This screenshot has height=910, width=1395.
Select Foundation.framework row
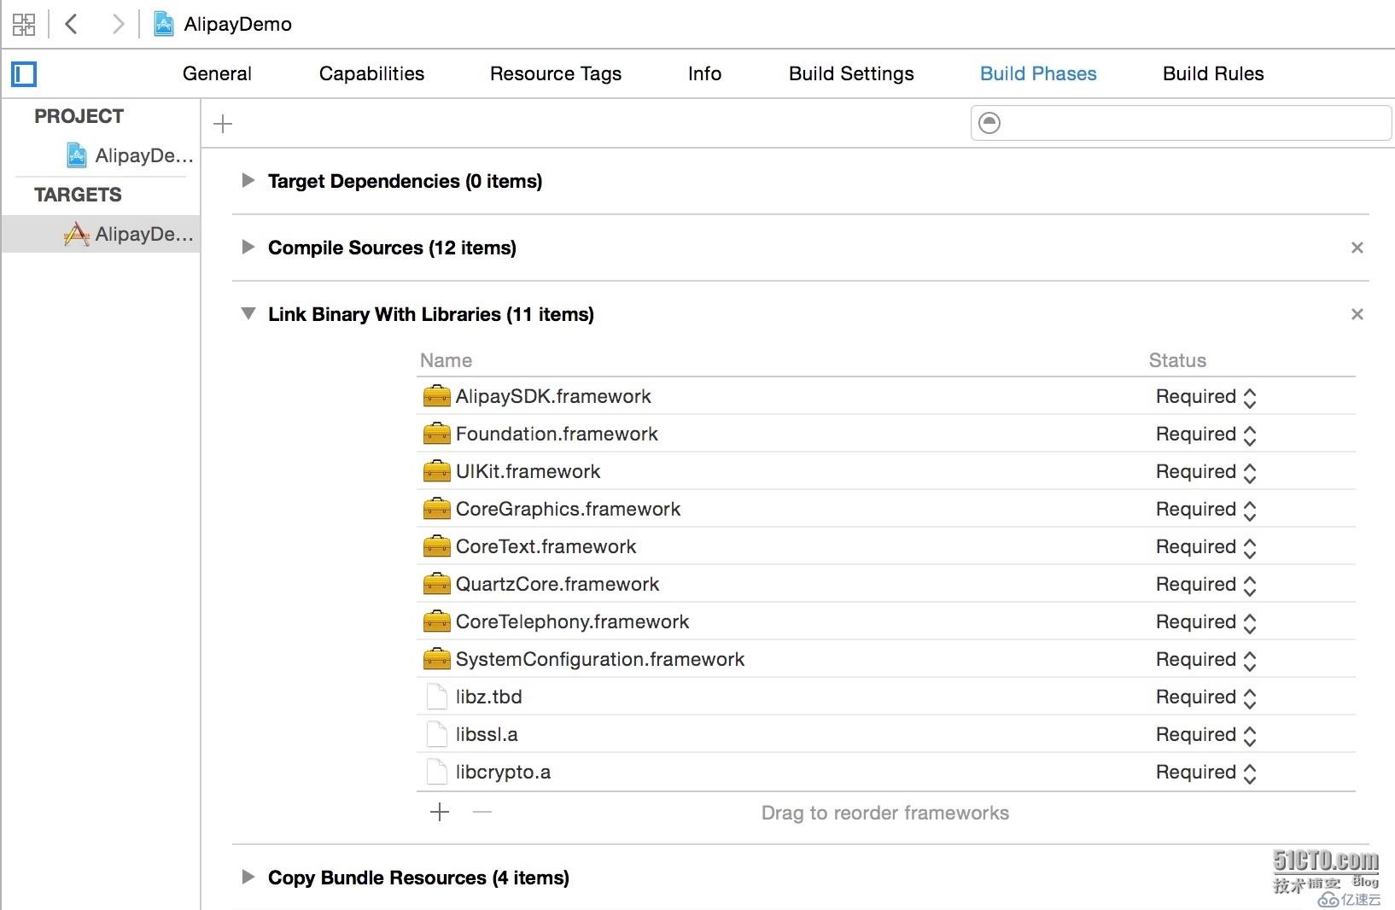tap(886, 434)
